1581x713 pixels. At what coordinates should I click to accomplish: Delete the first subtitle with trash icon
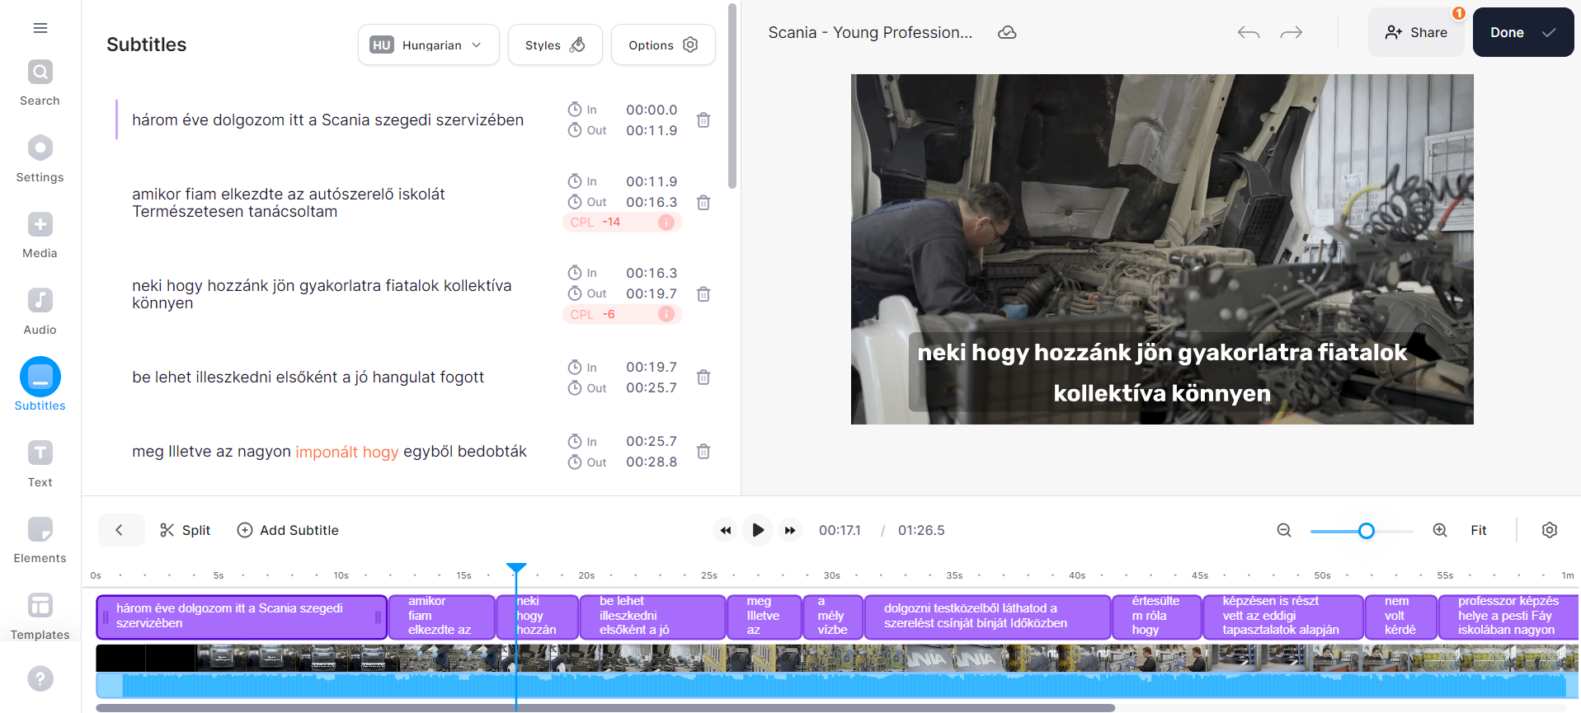703,120
